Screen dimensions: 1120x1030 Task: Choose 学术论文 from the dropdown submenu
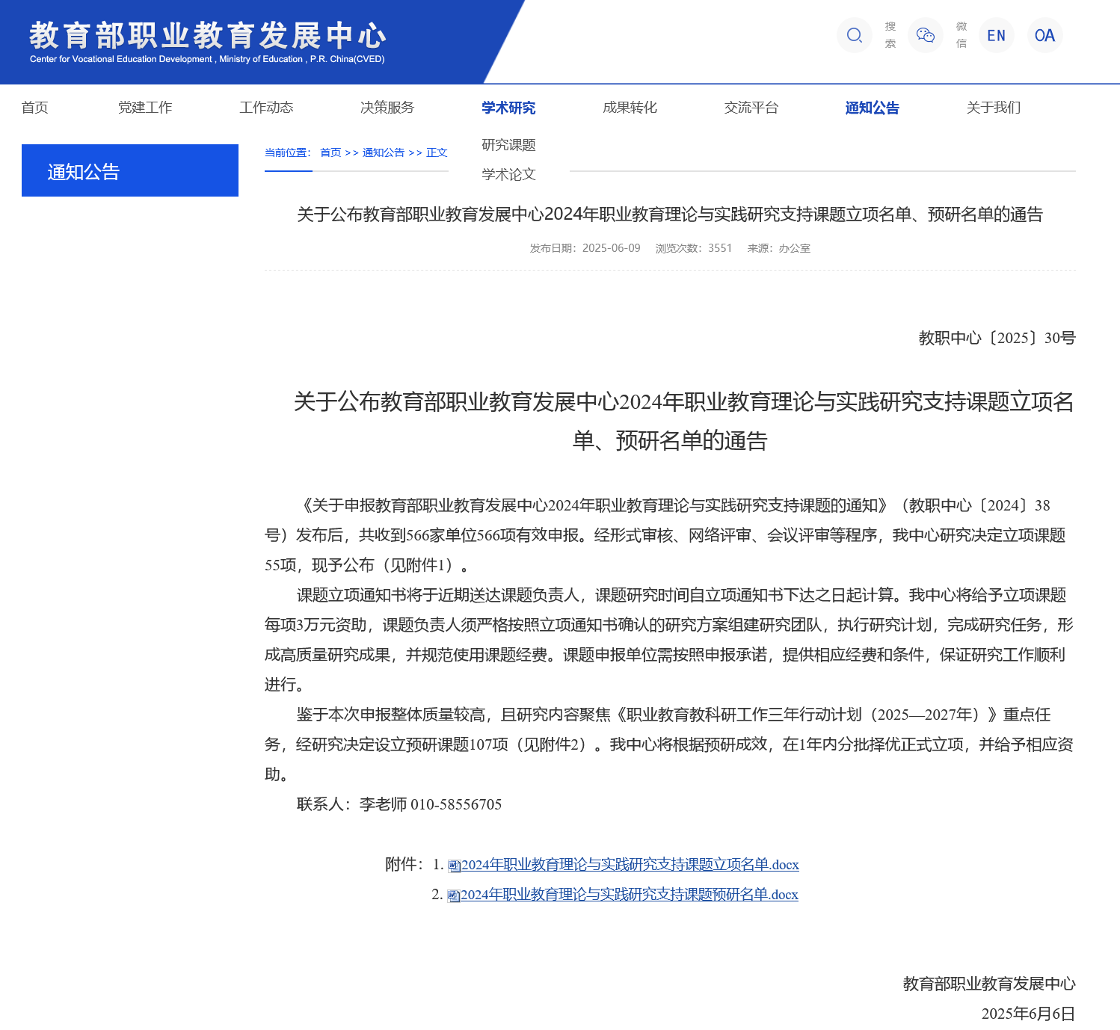[x=508, y=175]
